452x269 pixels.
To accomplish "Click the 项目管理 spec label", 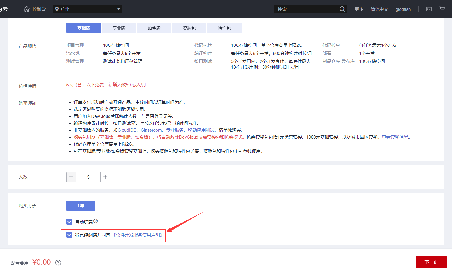I will [75, 45].
